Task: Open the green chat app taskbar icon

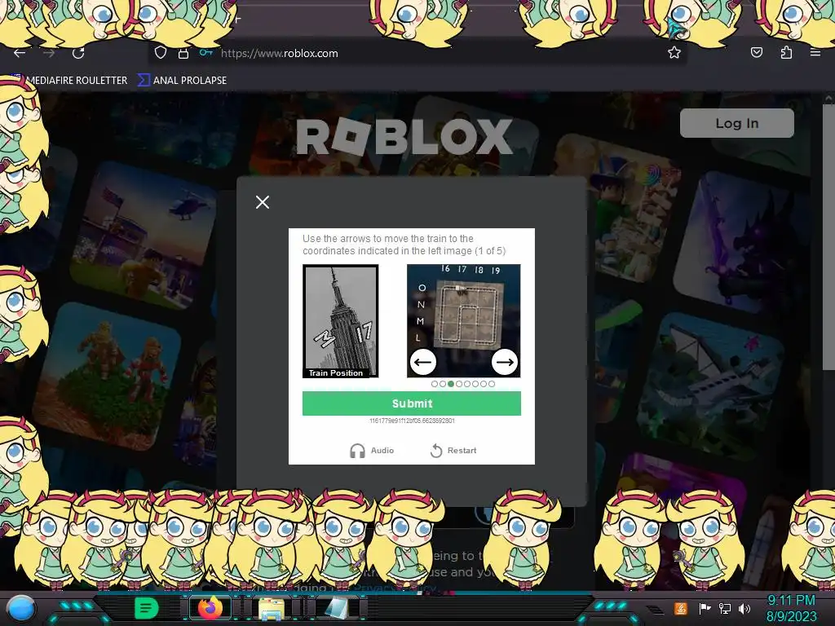Action: [x=146, y=608]
